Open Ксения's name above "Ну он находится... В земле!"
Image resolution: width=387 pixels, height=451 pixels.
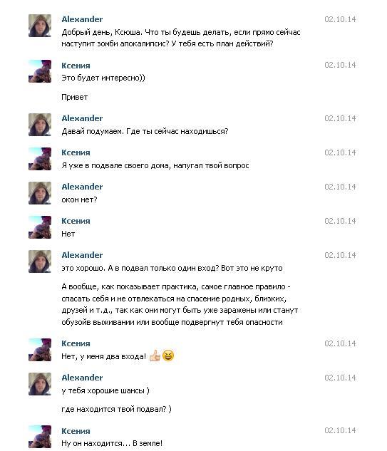point(76,431)
